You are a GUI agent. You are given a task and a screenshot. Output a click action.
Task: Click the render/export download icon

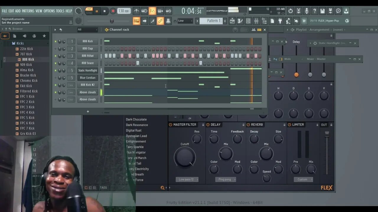tap(346, 11)
